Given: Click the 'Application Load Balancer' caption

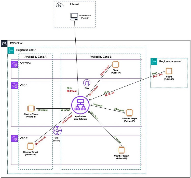Looking at the screenshot, I should coord(80,118).
